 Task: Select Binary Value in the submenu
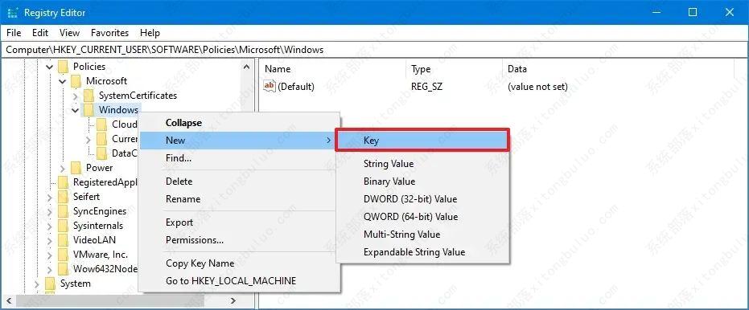(x=422, y=182)
